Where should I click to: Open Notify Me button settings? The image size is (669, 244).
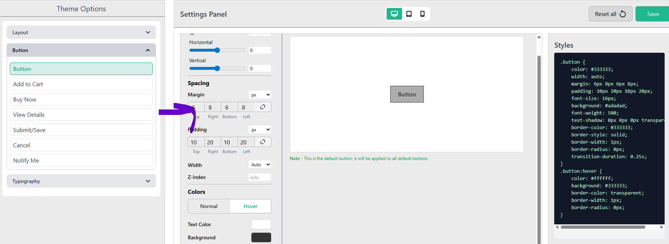click(81, 160)
